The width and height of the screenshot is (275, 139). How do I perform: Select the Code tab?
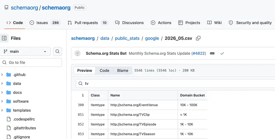pos(15,23)
